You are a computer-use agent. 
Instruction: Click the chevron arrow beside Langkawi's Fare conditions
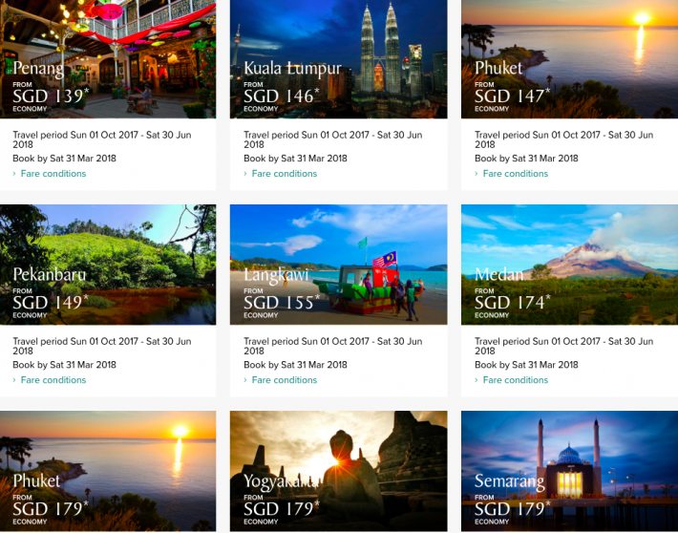point(246,380)
